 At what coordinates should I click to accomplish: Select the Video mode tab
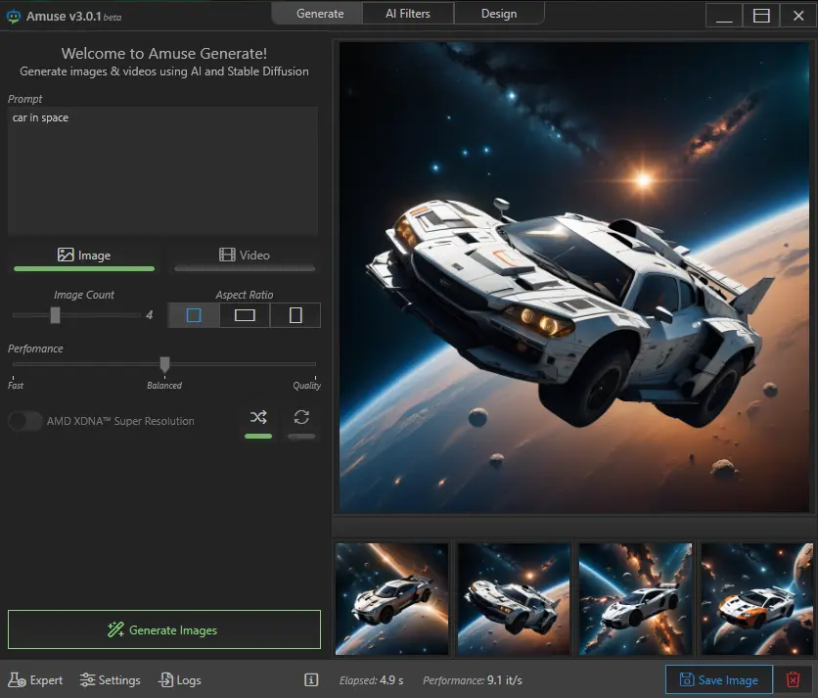(245, 256)
